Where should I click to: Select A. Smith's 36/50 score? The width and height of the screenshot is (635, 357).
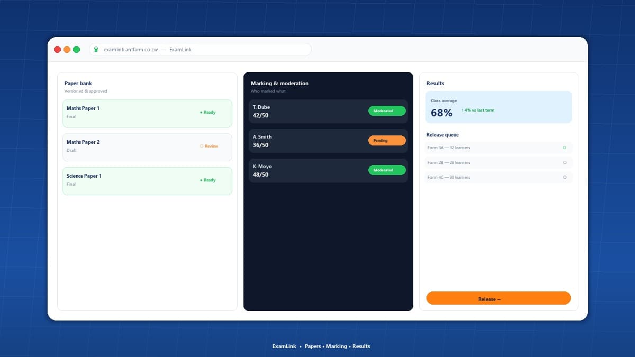pyautogui.click(x=261, y=145)
